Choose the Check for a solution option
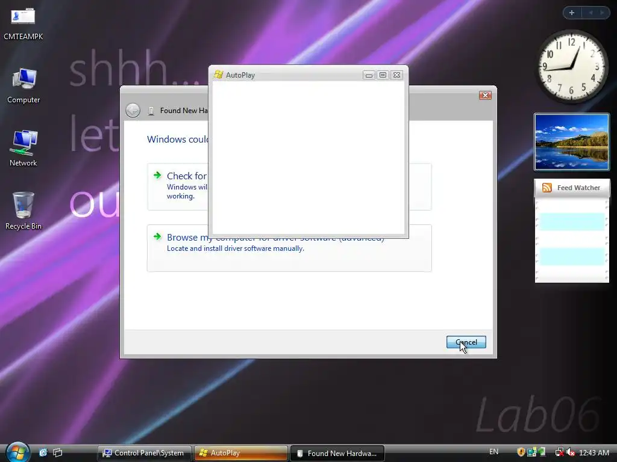 (289, 186)
